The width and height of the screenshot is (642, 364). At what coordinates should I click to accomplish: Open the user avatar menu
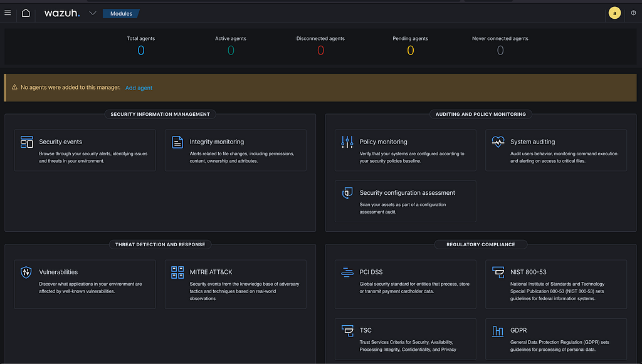[x=614, y=13]
